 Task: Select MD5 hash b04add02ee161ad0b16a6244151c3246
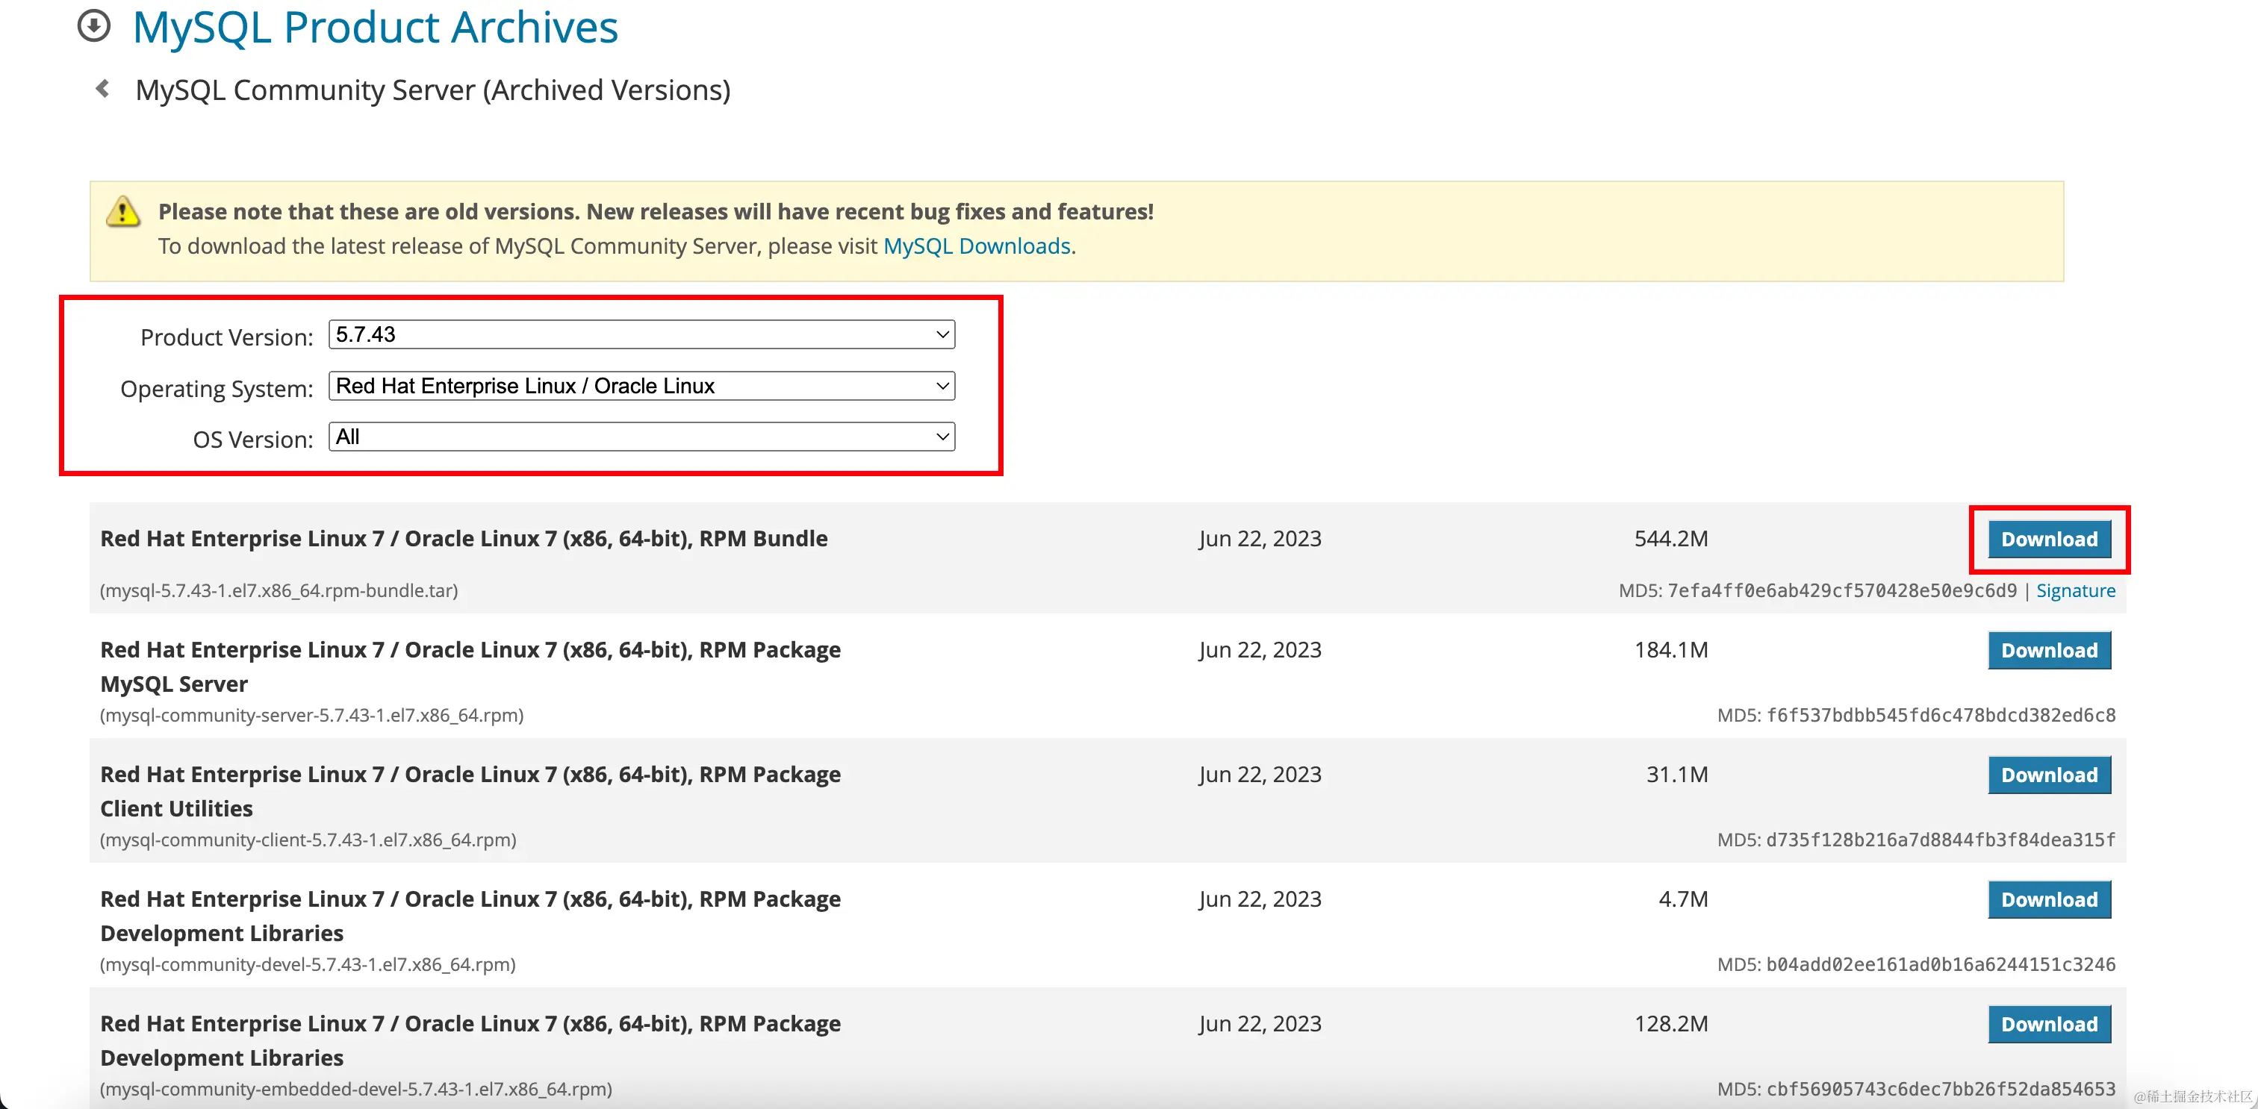tap(1941, 964)
